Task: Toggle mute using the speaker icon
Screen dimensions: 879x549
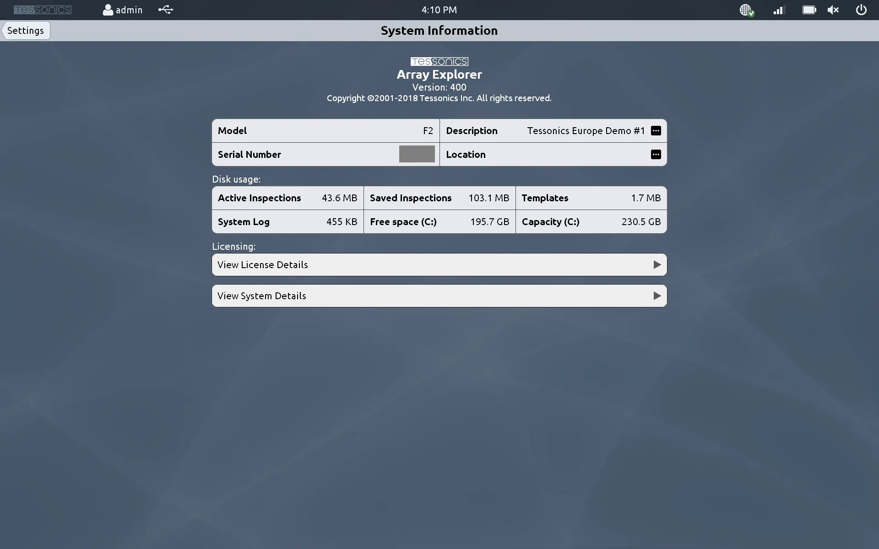Action: (x=833, y=10)
